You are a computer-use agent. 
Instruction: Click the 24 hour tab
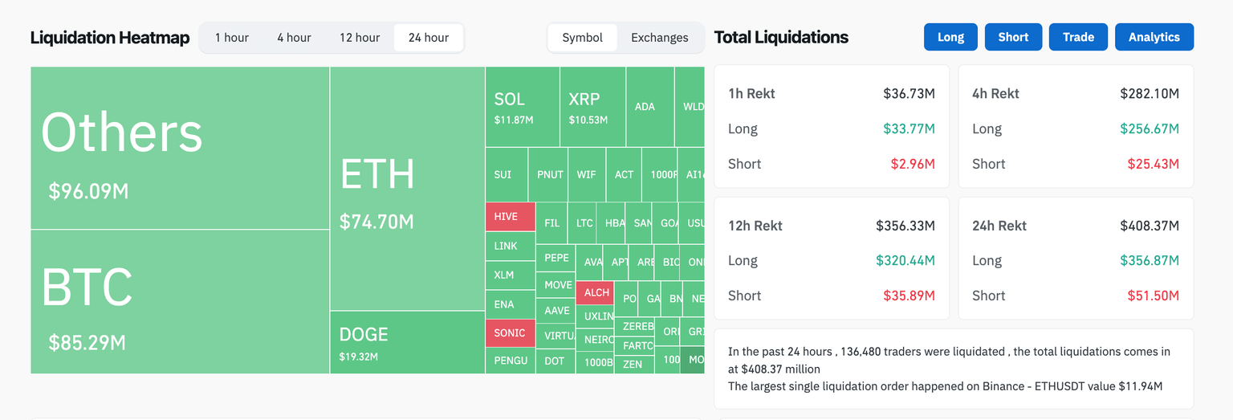[429, 38]
